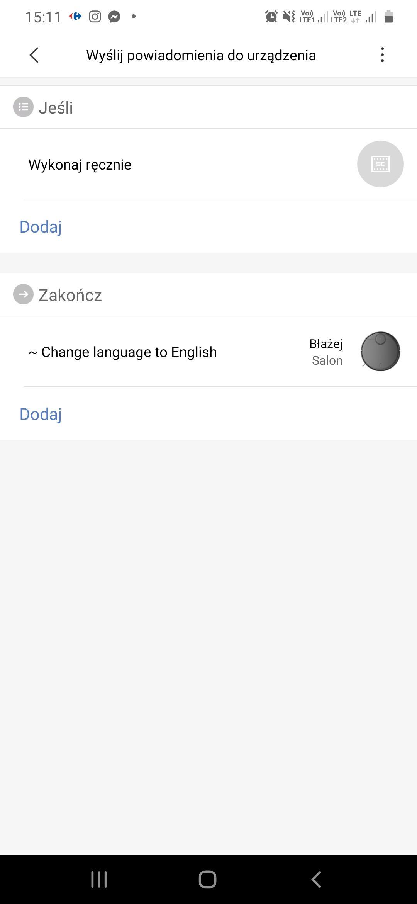Tap the Błażej Salon device label
Screen dimensions: 417x904
pyautogui.click(x=326, y=352)
